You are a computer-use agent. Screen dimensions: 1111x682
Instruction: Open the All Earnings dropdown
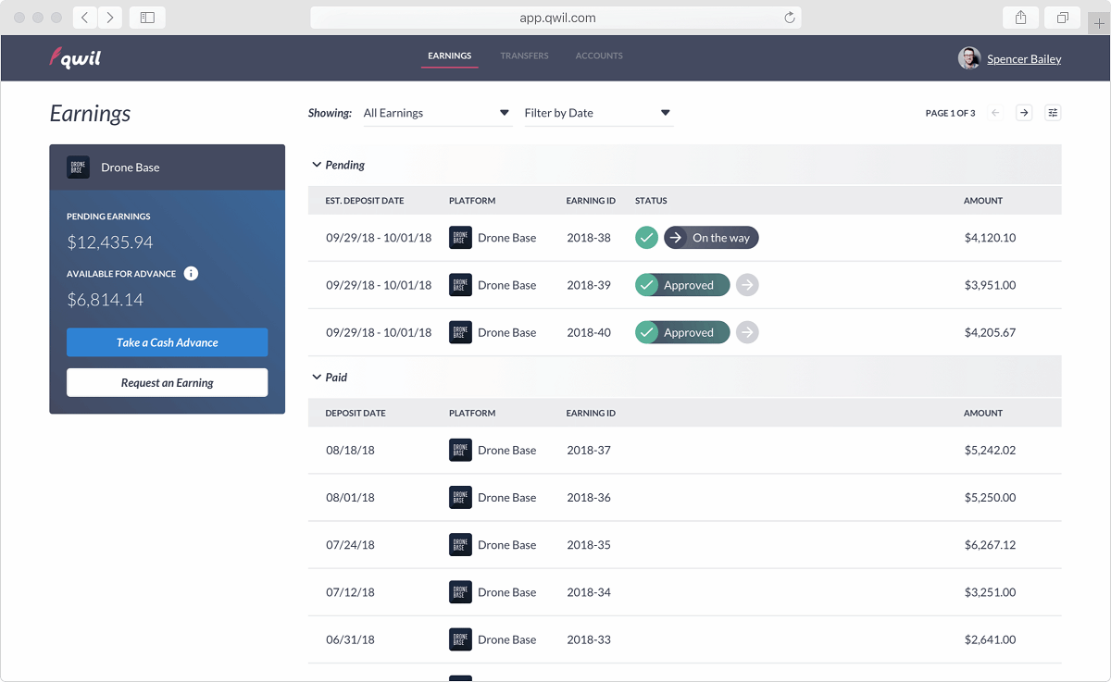pos(435,112)
